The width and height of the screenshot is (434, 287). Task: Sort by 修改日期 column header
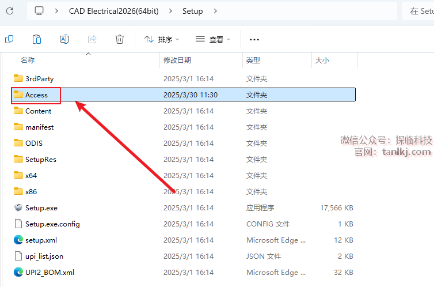click(177, 60)
